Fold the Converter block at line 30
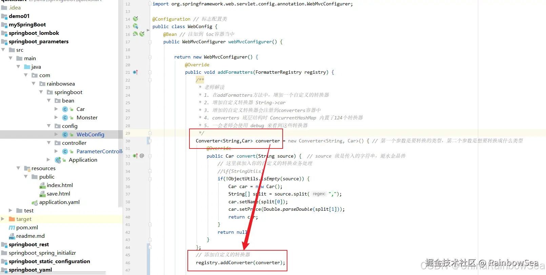 (150, 141)
